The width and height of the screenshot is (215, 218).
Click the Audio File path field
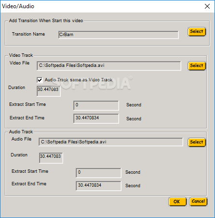click(x=111, y=142)
